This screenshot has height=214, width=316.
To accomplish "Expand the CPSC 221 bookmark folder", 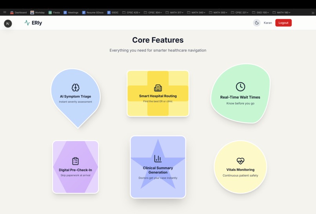I will point(240,13).
